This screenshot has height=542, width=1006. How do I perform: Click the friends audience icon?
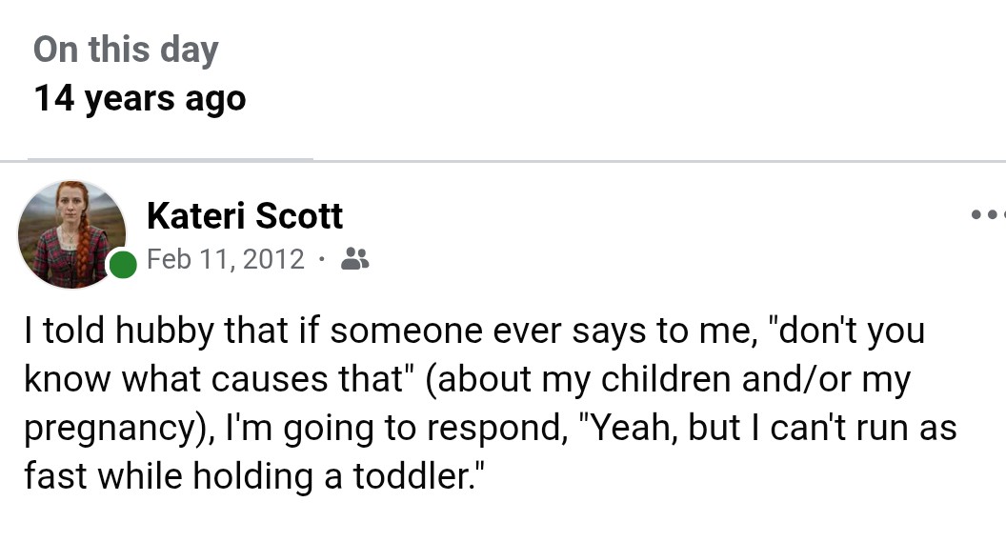coord(354,258)
